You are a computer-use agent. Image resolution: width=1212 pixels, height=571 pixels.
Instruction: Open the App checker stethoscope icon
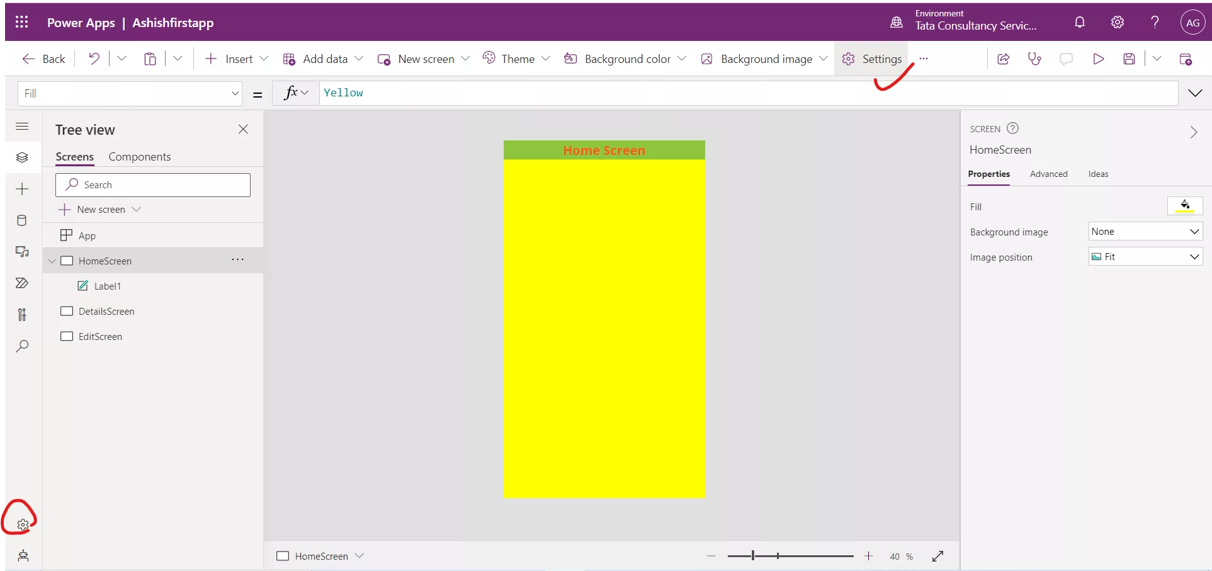pos(1034,59)
